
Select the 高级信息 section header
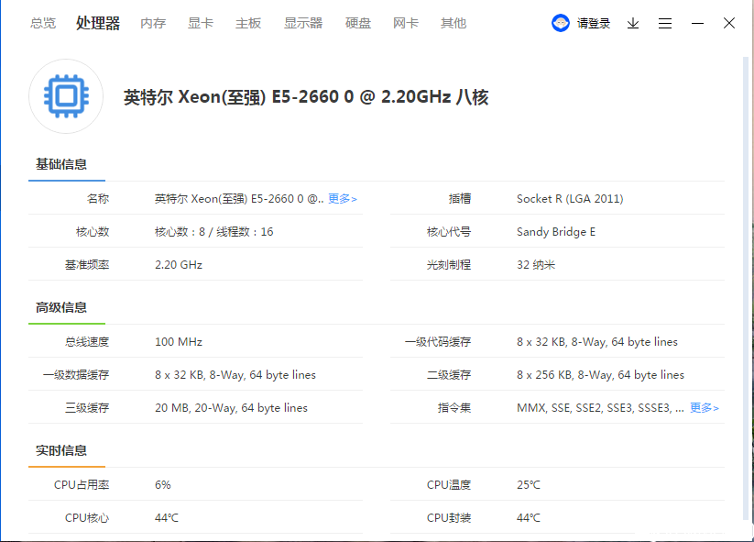(61, 307)
